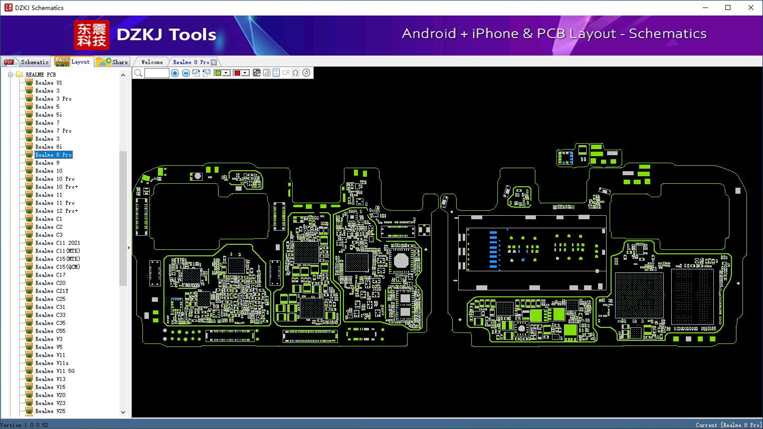This screenshot has width=763, height=429.
Task: Select Realme C11(MTK) entry
Action: 58,251
